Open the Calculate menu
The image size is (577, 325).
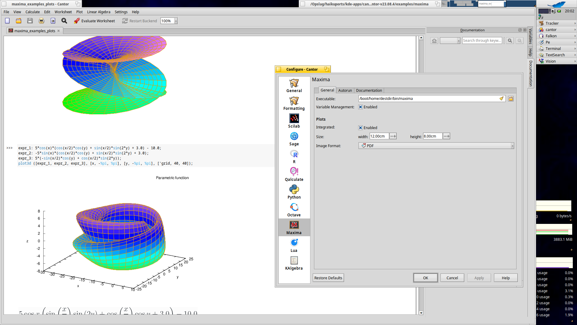click(32, 12)
